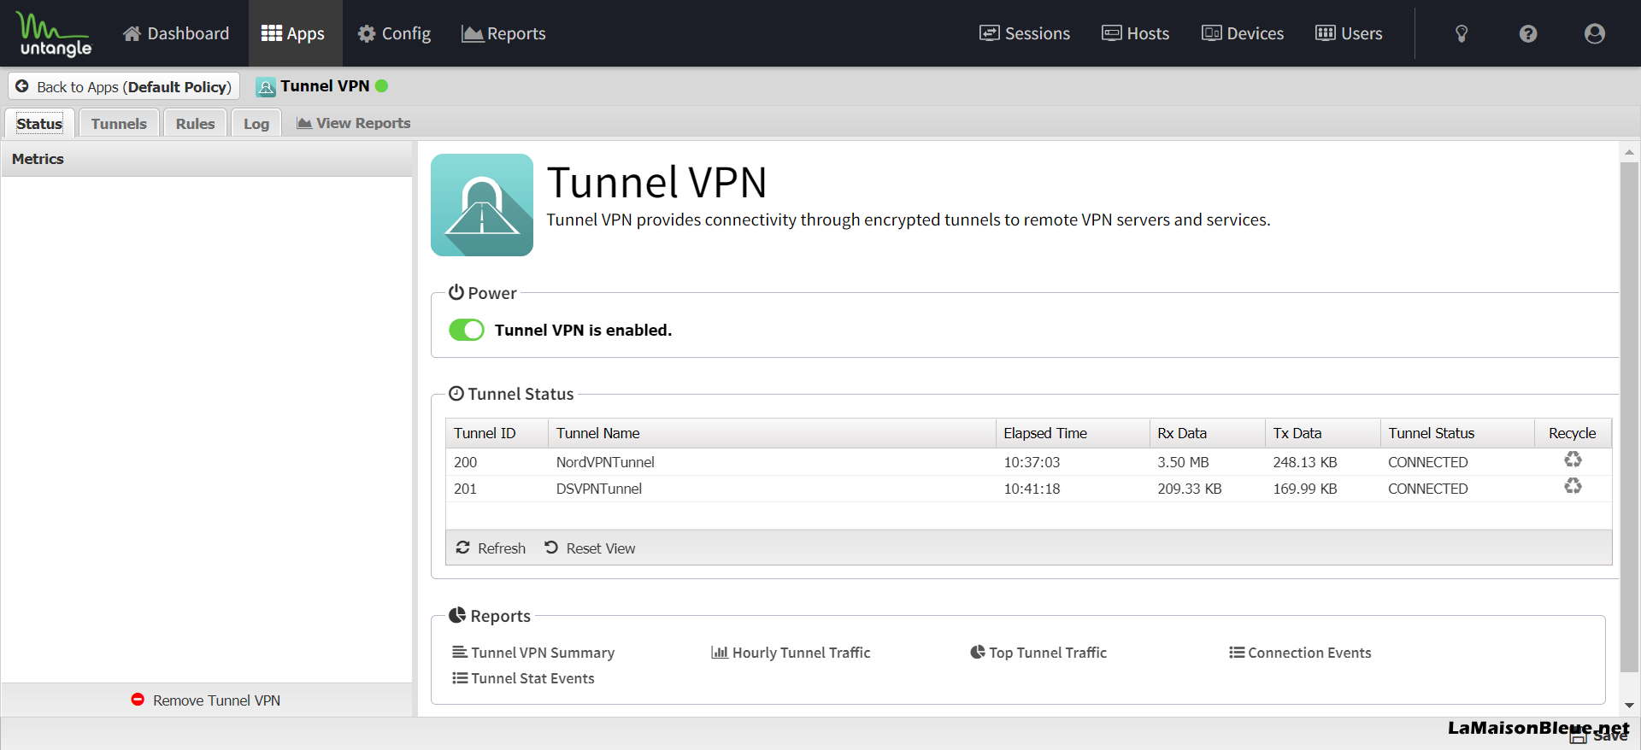
Task: Go to Config in top navigation
Action: click(x=394, y=33)
